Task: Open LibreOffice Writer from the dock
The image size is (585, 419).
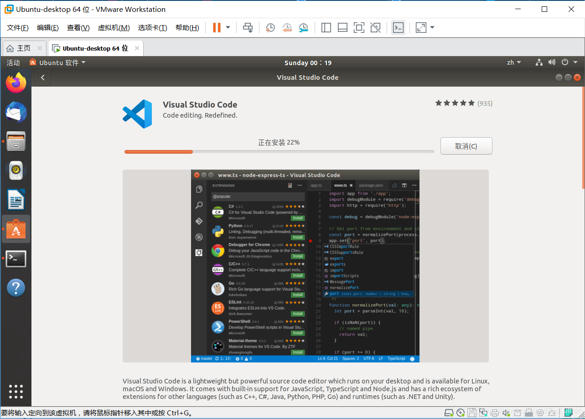Action: (16, 200)
